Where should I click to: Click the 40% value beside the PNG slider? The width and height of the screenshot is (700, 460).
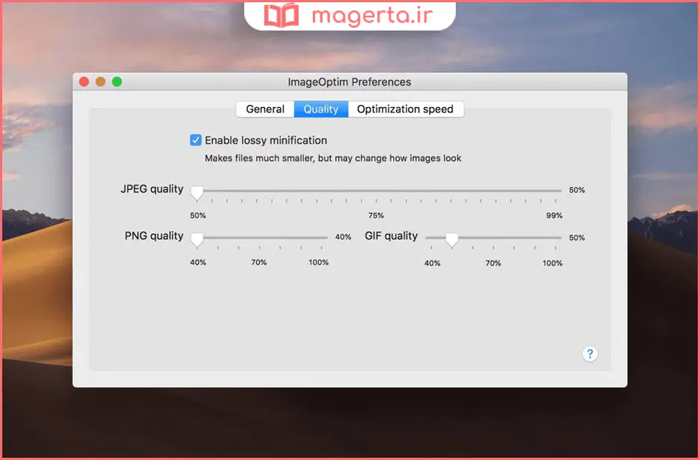(x=343, y=237)
